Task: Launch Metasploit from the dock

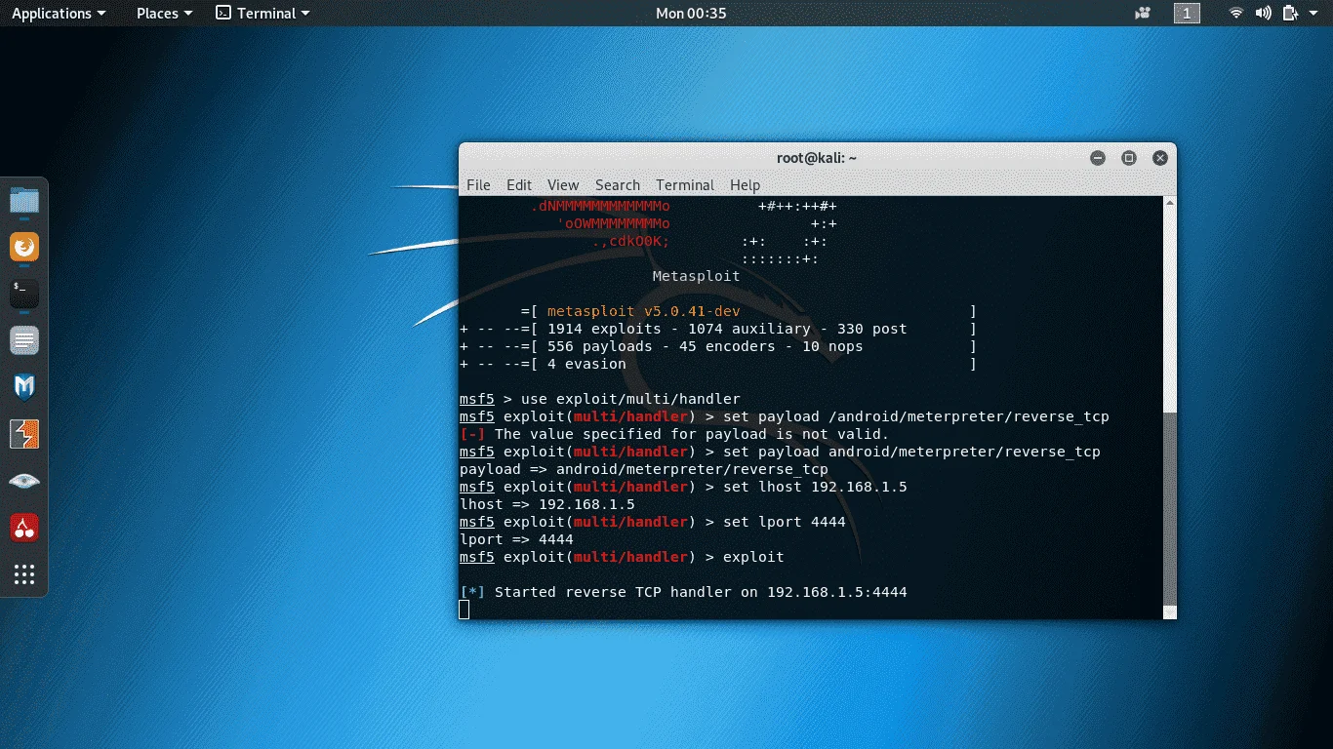Action: pyautogui.click(x=24, y=387)
